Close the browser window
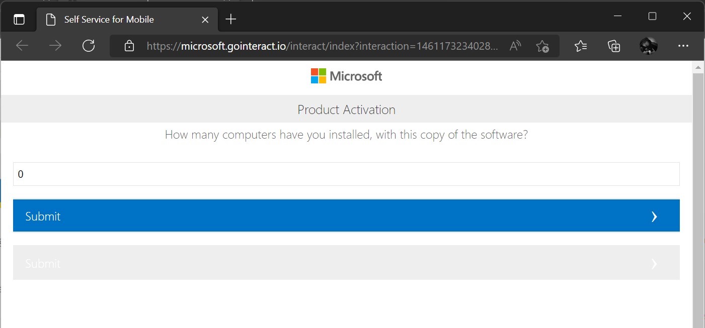Image resolution: width=705 pixels, height=328 pixels. (687, 17)
